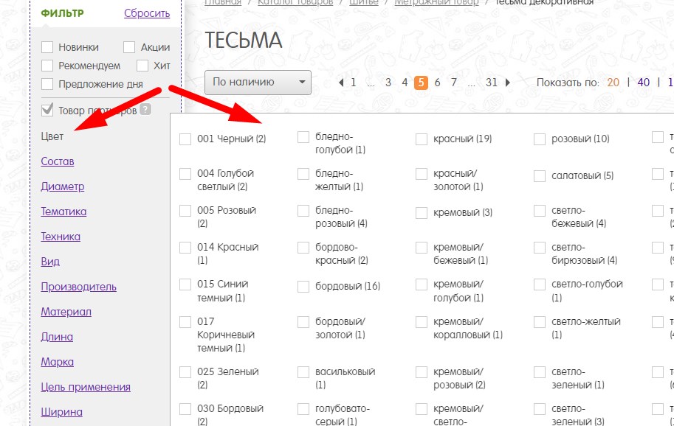Tick the "Рекомендуем" checkbox
674x426 pixels.
[x=47, y=66]
